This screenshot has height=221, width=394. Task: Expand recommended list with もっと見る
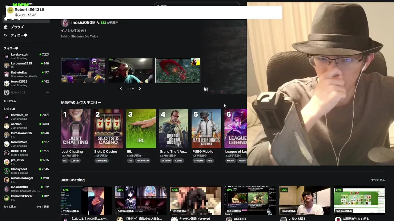pos(10,207)
